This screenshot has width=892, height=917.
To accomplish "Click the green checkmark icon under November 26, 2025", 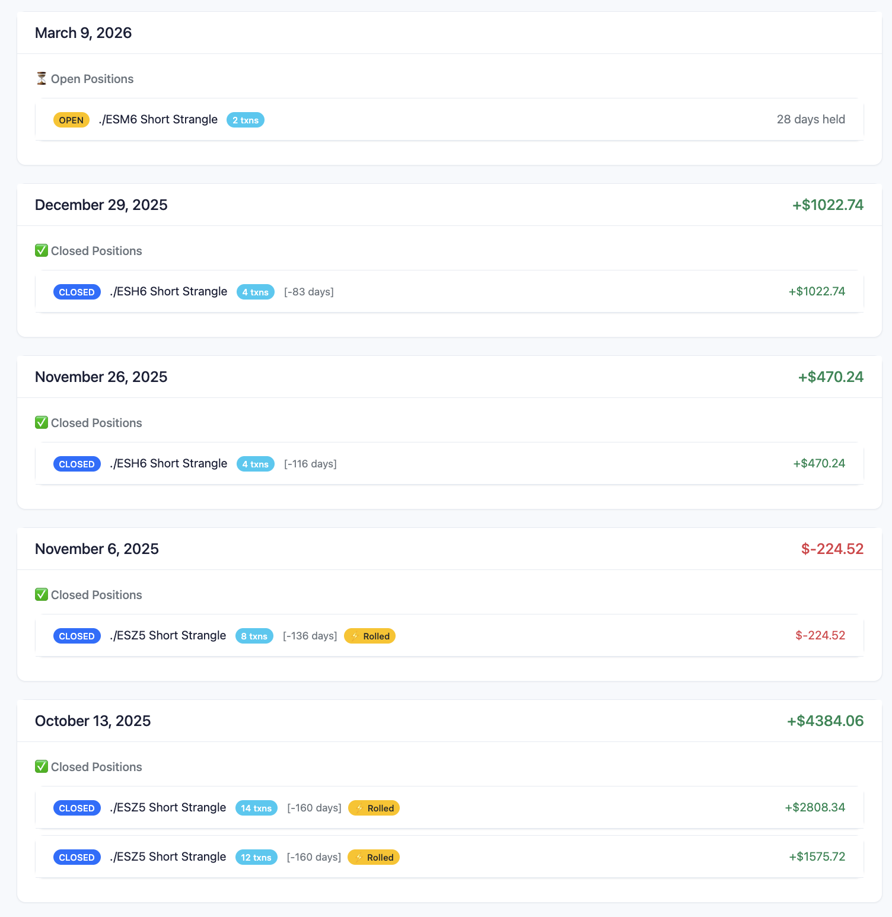I will coord(42,423).
